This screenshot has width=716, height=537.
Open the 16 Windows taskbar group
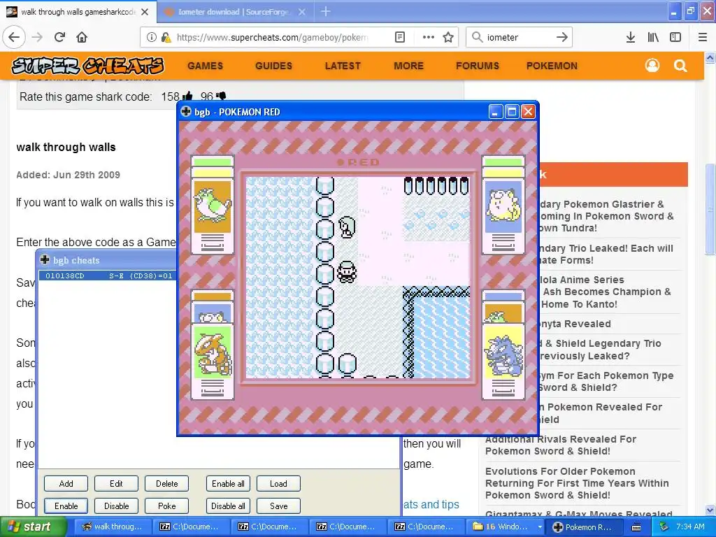coord(506,527)
